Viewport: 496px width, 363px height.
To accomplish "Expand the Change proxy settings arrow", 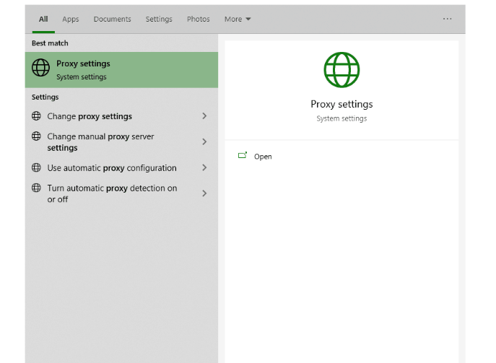I will point(204,116).
